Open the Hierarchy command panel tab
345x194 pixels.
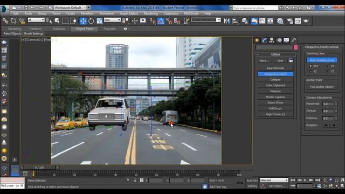click(272, 40)
